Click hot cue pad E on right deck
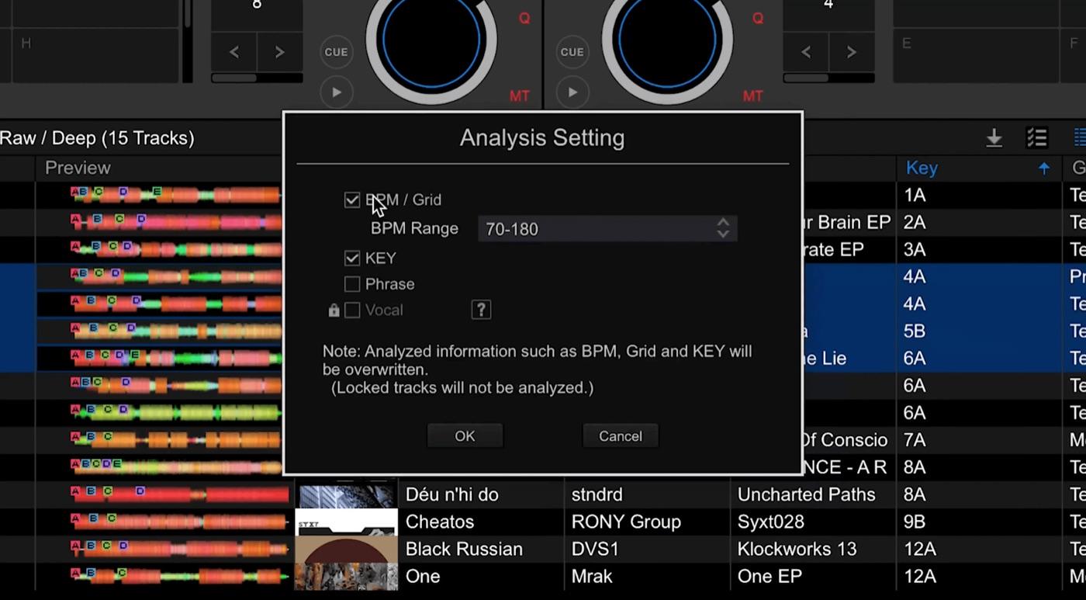This screenshot has height=600, width=1086. coord(976,55)
